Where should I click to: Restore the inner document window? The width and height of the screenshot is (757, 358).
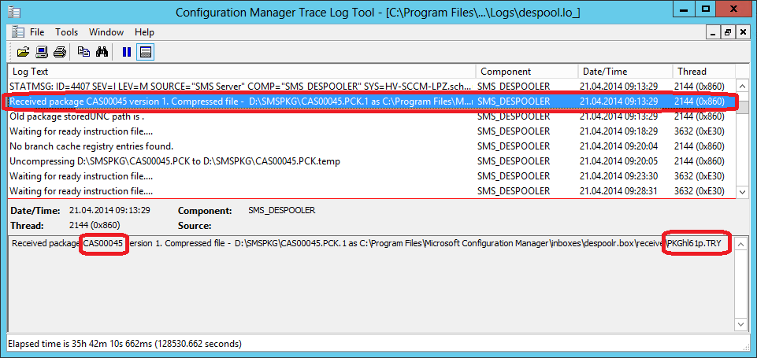tap(728, 32)
